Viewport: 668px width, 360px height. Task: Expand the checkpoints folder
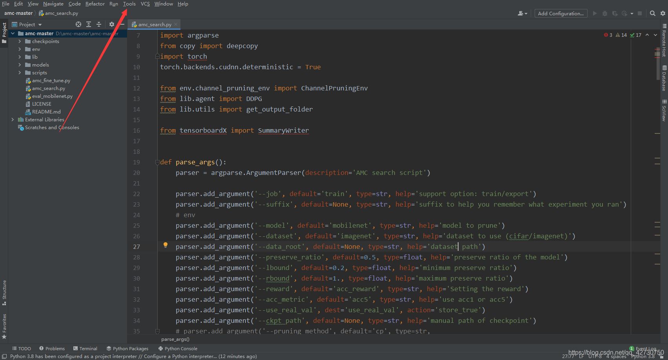click(x=20, y=41)
